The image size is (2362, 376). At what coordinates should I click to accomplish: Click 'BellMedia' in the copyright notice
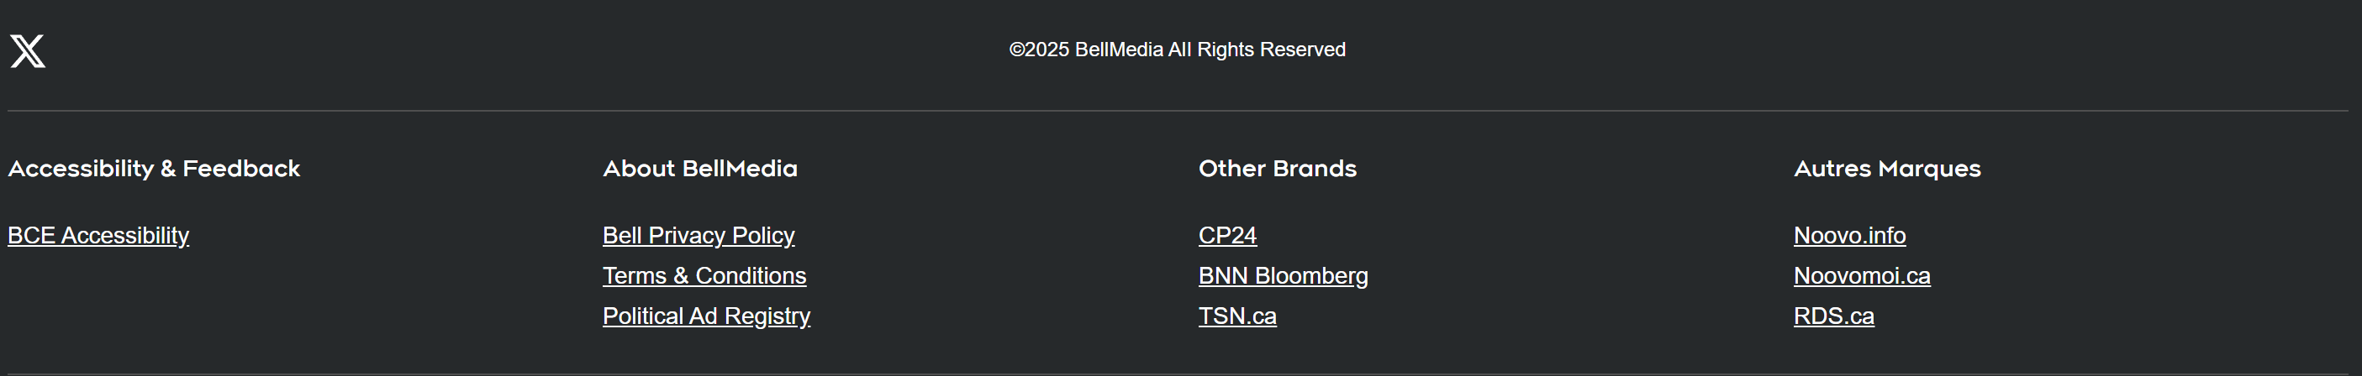[x=1119, y=50]
